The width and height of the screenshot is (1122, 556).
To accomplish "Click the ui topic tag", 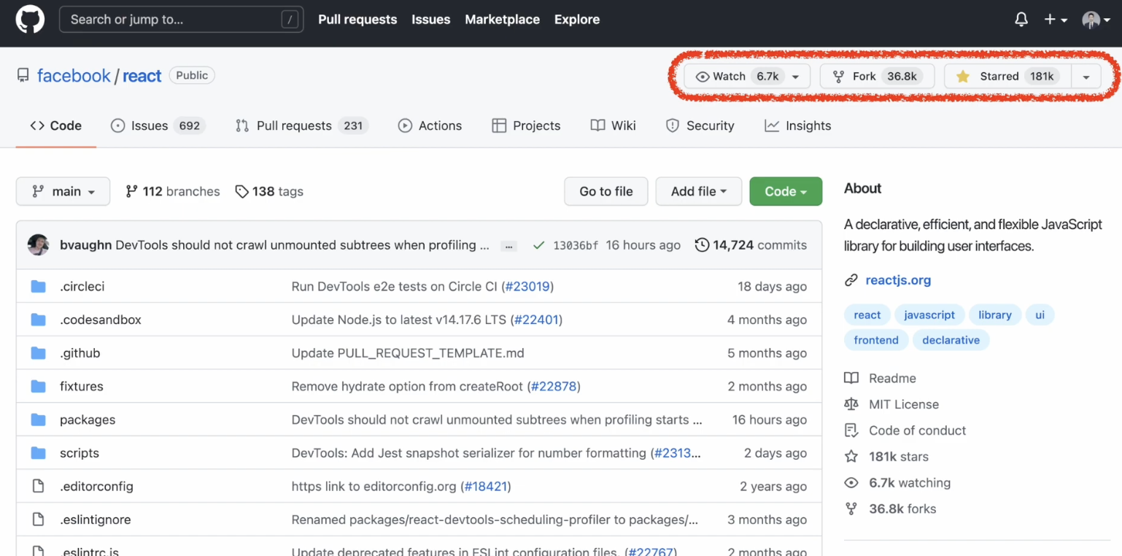I will pyautogui.click(x=1040, y=315).
